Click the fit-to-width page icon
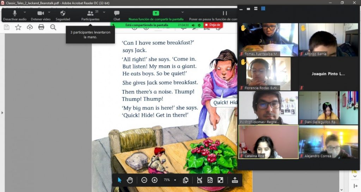 pos(200,180)
